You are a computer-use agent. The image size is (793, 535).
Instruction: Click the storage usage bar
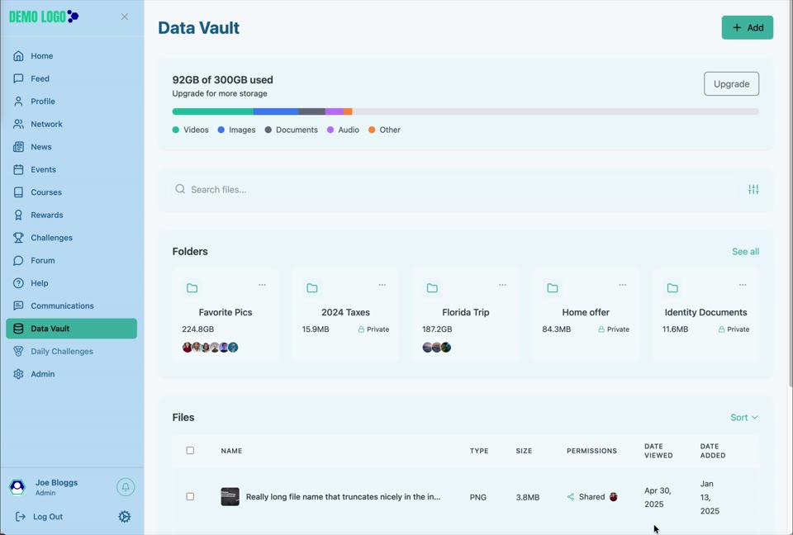tap(465, 111)
